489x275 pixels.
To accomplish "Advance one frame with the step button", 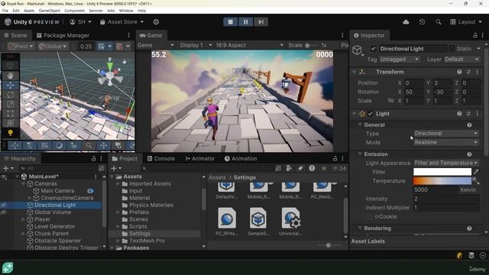I will click(x=261, y=22).
